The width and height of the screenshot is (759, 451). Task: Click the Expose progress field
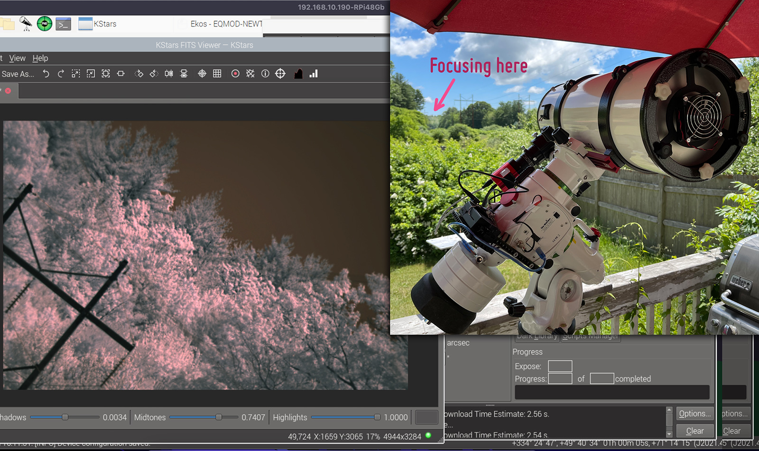(x=560, y=366)
